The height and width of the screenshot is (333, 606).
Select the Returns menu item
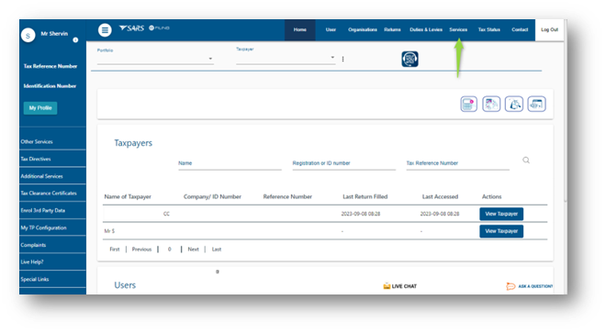point(392,29)
